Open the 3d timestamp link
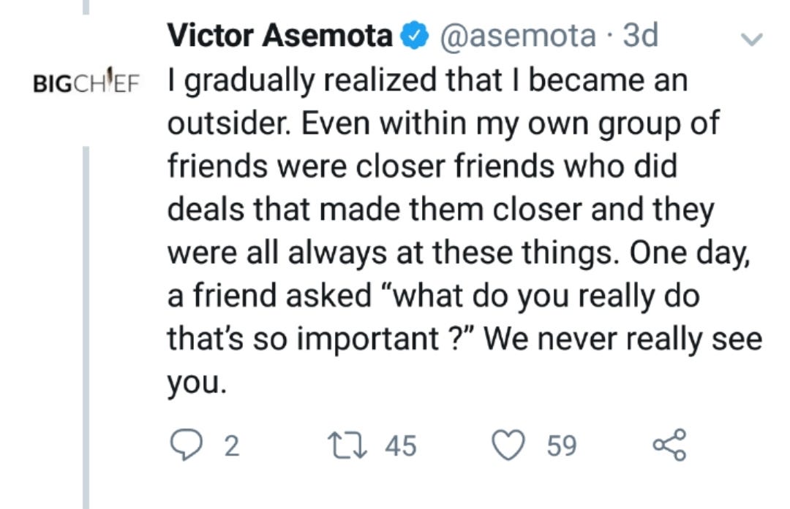The image size is (790, 509). click(x=640, y=35)
